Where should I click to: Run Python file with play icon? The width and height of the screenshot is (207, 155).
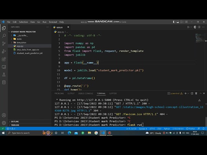click(x=188, y=27)
